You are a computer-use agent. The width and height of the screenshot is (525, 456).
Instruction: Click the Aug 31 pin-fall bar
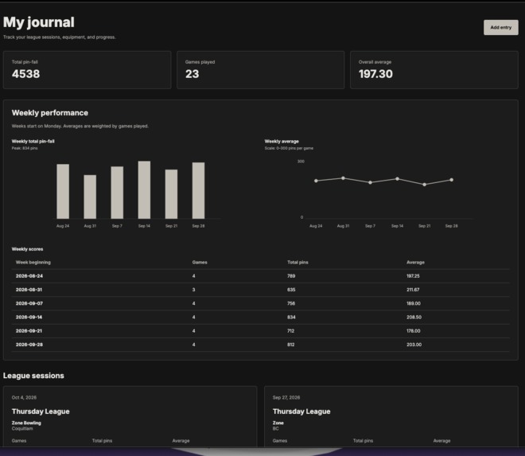click(90, 197)
